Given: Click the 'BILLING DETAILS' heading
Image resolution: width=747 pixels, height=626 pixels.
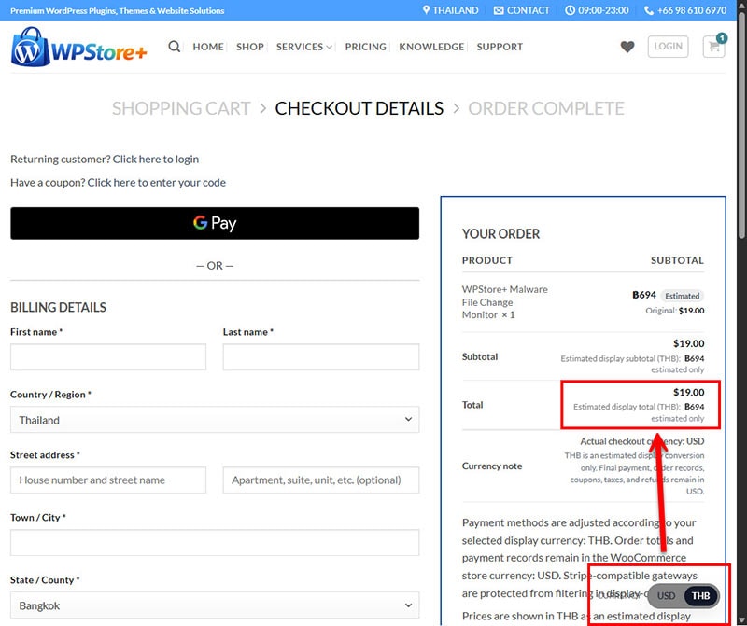Looking at the screenshot, I should [58, 308].
